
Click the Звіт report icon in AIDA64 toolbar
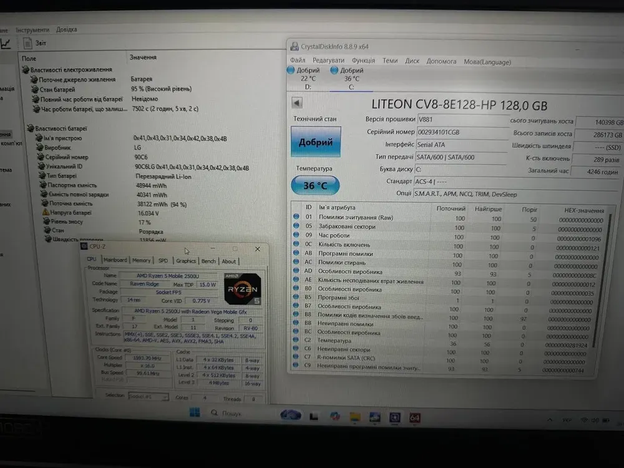(x=27, y=42)
